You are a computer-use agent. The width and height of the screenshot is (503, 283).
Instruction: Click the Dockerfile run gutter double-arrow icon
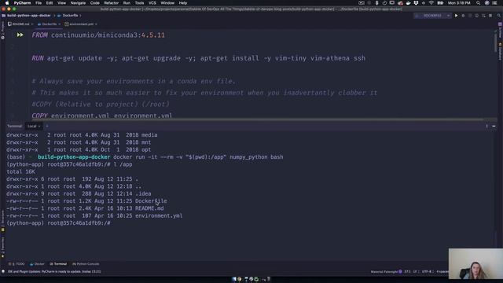click(x=20, y=35)
